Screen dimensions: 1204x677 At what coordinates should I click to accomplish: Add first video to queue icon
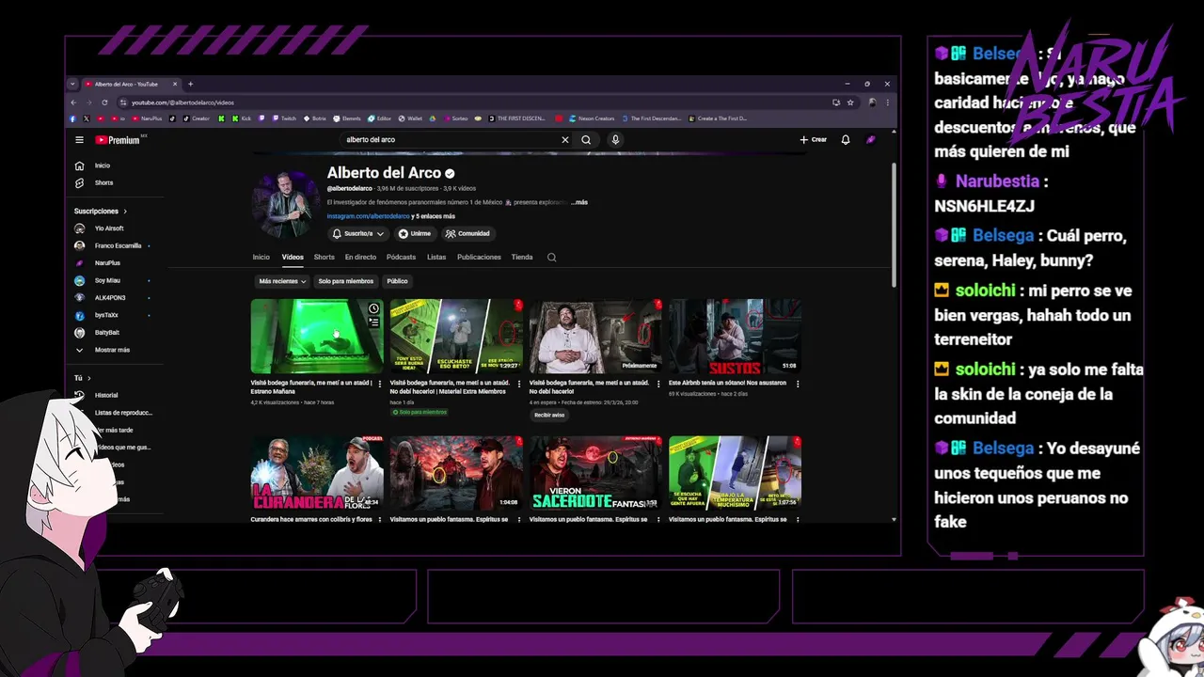point(373,322)
